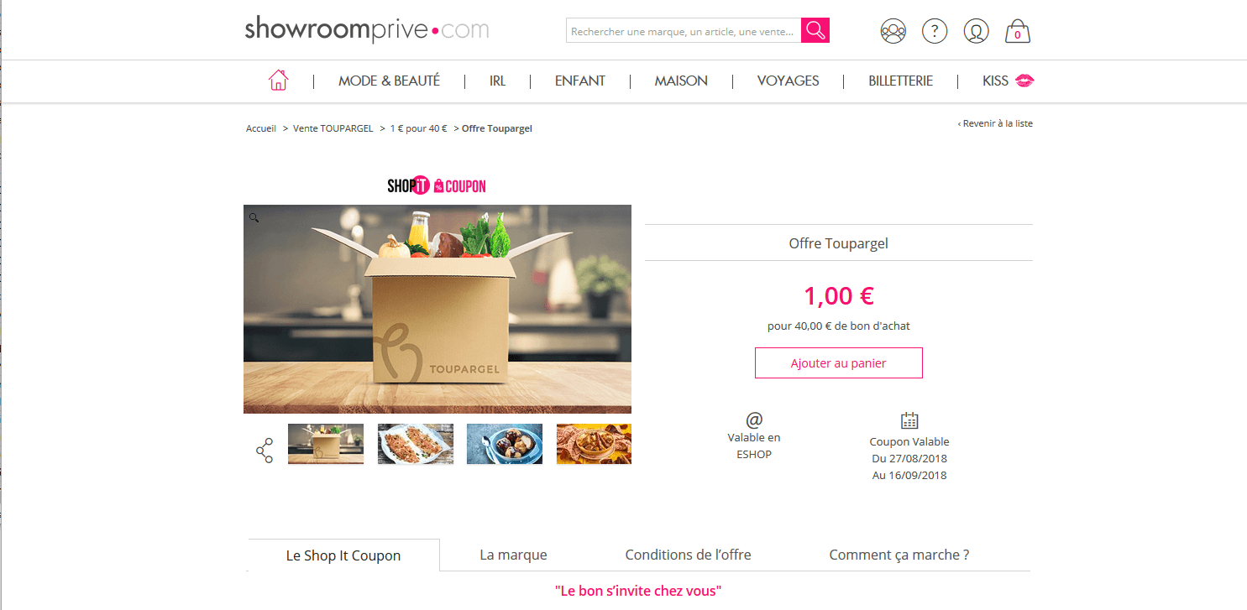Click the Vente TOUPARGEL breadcrumb link
Image resolution: width=1247 pixels, height=610 pixels.
333,128
